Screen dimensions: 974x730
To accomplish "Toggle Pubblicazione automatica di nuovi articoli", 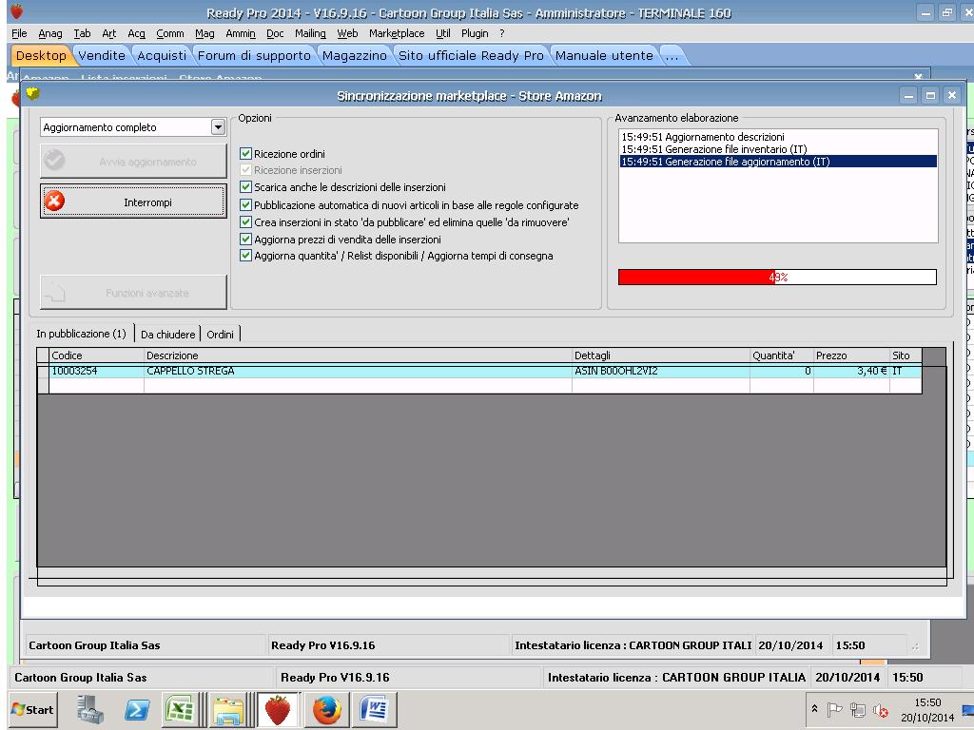I will tap(246, 205).
